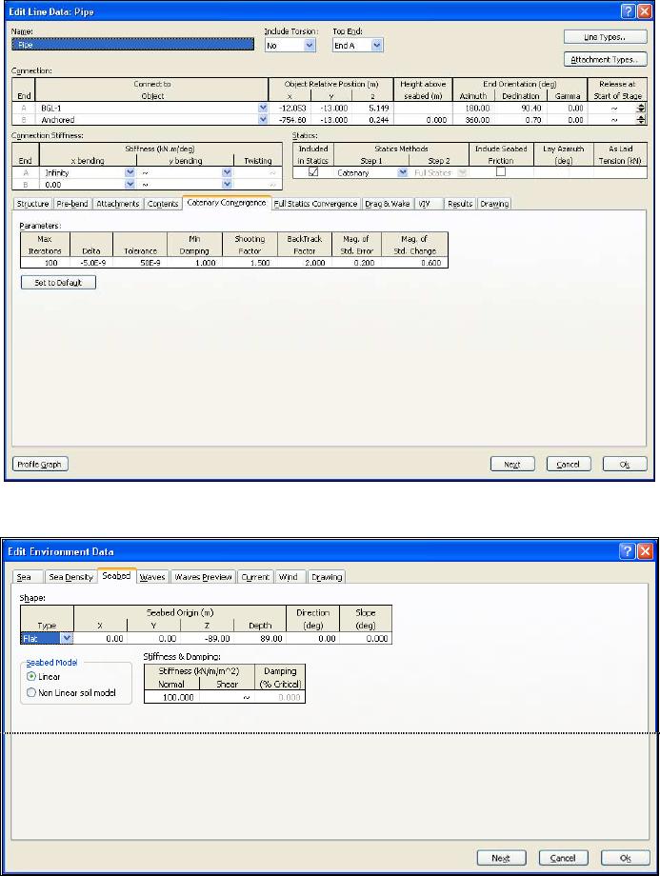Close the Edit Environment Data dialog
The image size is (660, 876).
647,552
